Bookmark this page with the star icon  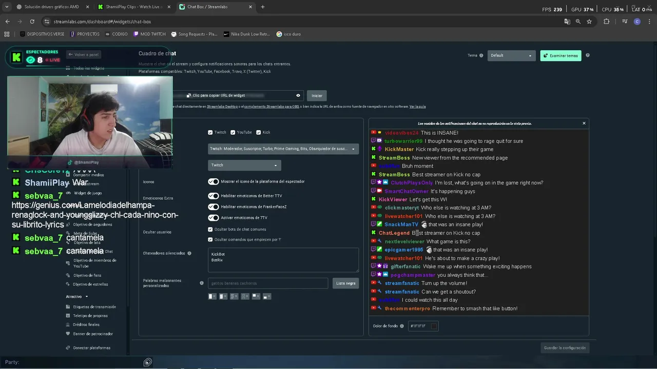[589, 22]
